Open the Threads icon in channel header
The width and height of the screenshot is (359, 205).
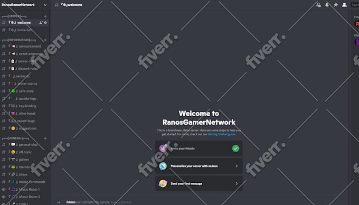click(318, 5)
